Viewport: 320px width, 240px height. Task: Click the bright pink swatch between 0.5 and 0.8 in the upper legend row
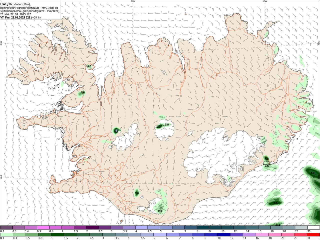[x=43, y=227]
